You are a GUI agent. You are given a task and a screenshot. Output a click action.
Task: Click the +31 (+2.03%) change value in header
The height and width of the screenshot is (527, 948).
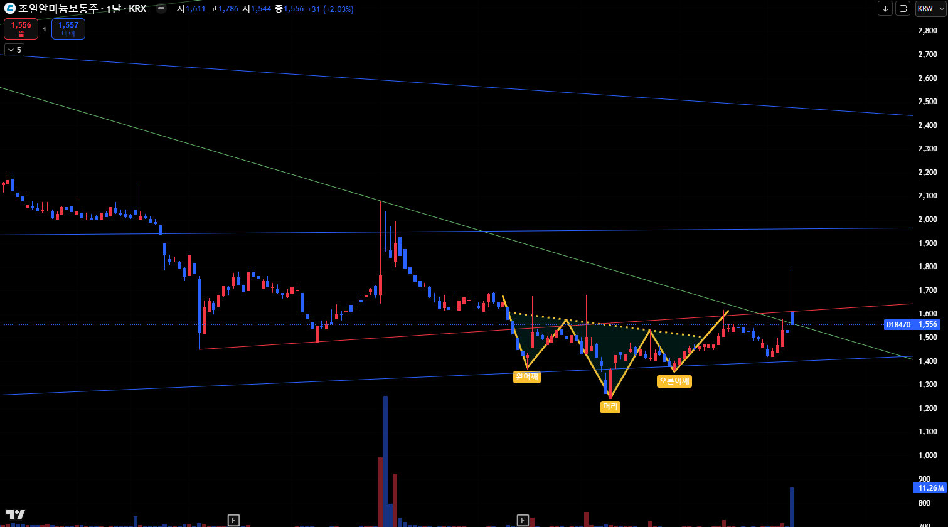[330, 9]
